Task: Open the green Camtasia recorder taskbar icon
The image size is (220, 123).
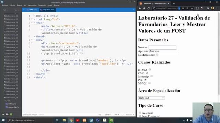Action: click(111, 120)
